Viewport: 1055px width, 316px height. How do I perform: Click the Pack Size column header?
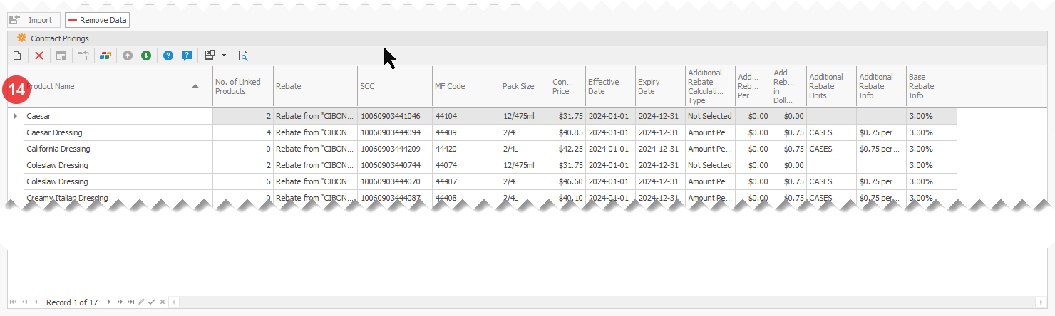525,86
